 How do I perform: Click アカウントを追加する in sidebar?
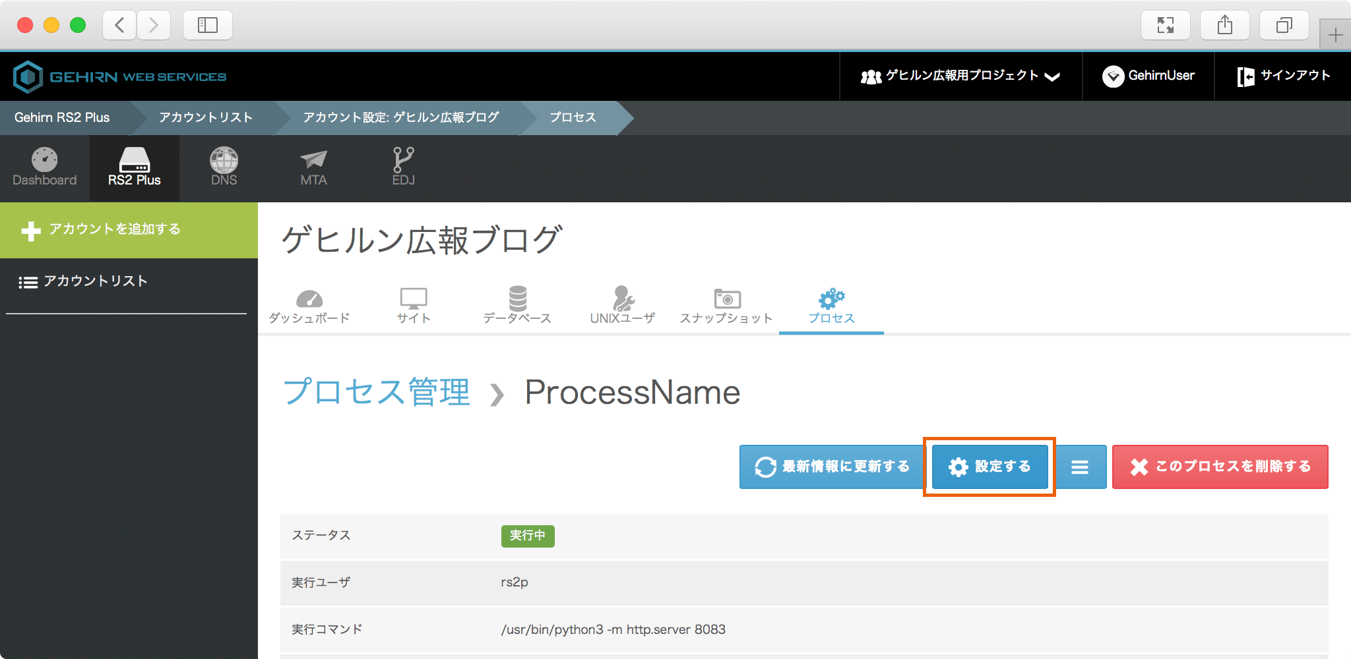coord(115,229)
